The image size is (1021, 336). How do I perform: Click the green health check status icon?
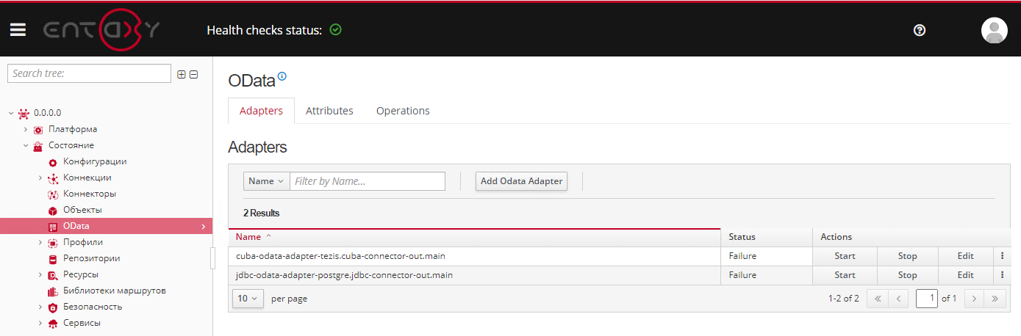click(x=335, y=30)
